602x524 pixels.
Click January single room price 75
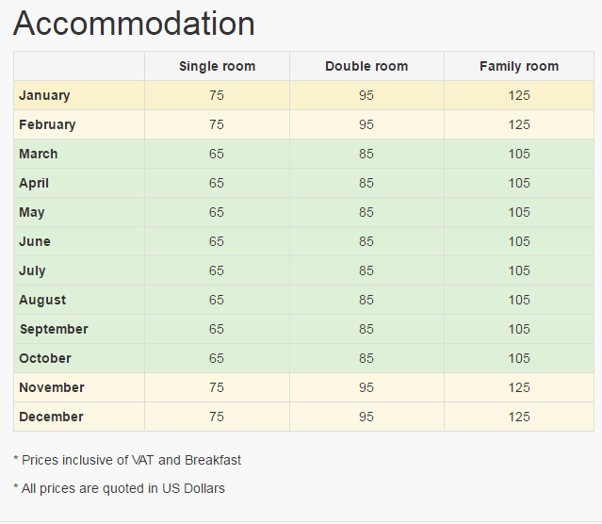coord(217,95)
